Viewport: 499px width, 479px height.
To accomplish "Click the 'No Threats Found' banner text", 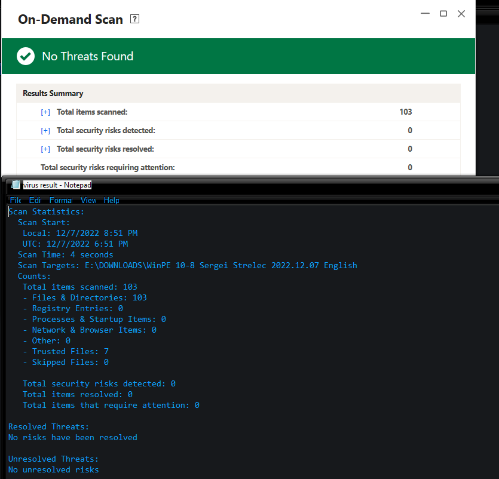I will pos(87,56).
